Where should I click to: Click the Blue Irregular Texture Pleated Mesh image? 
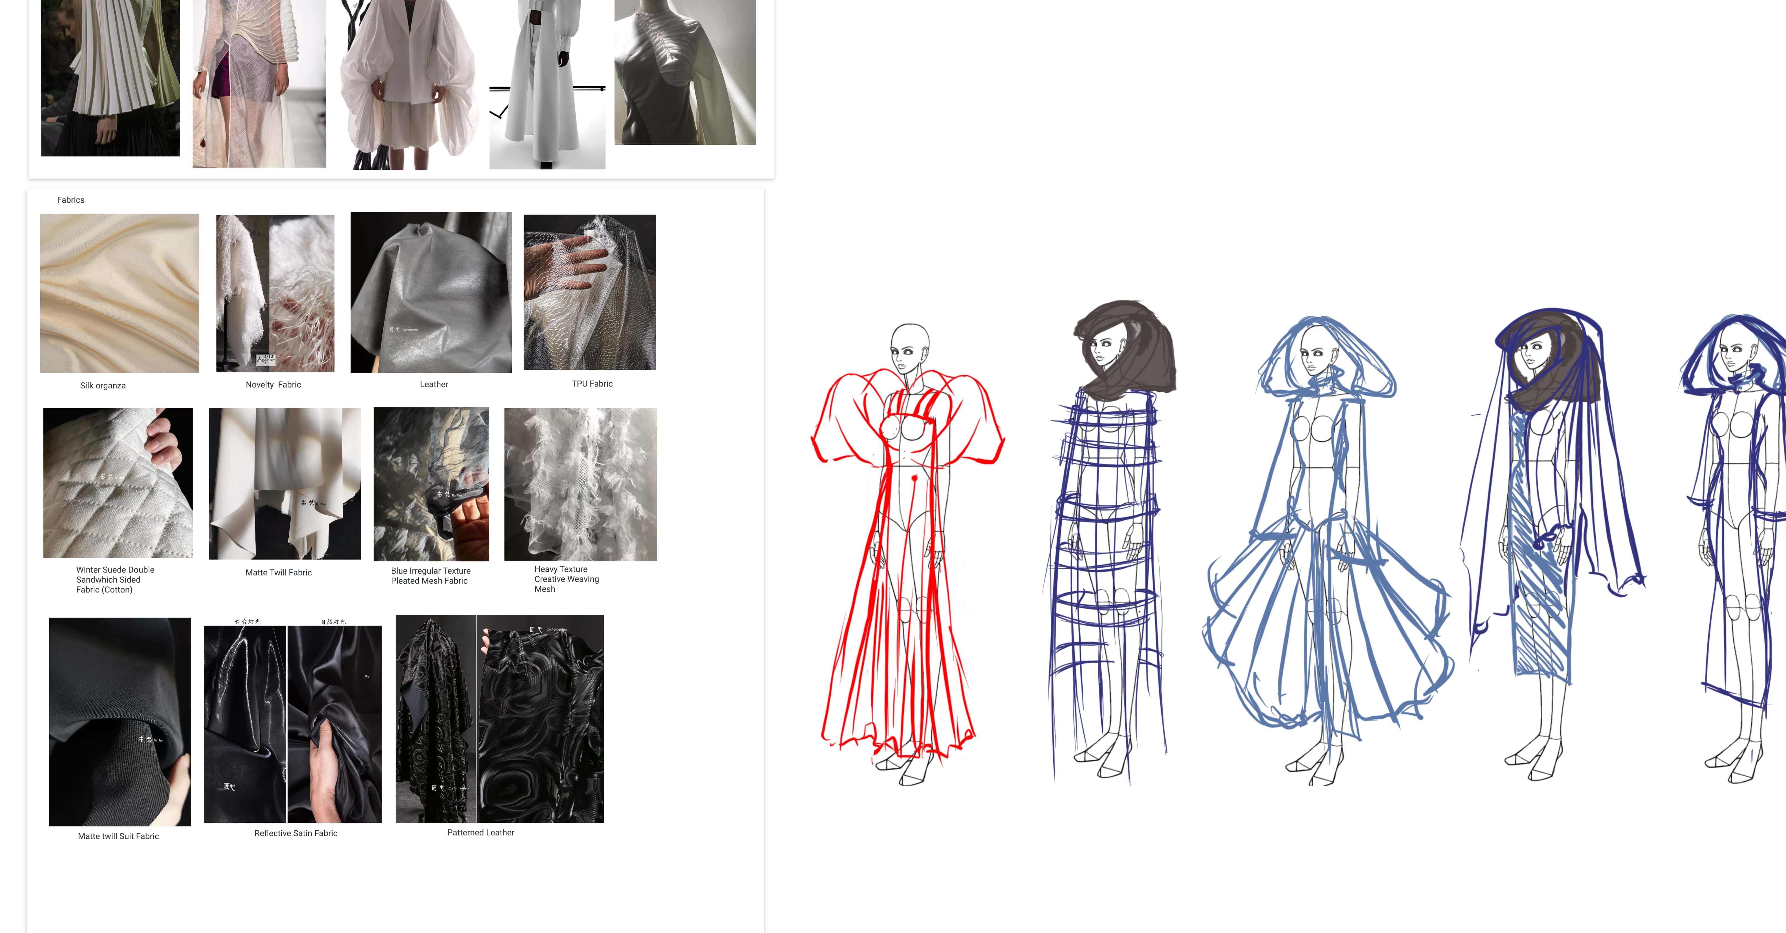431,484
